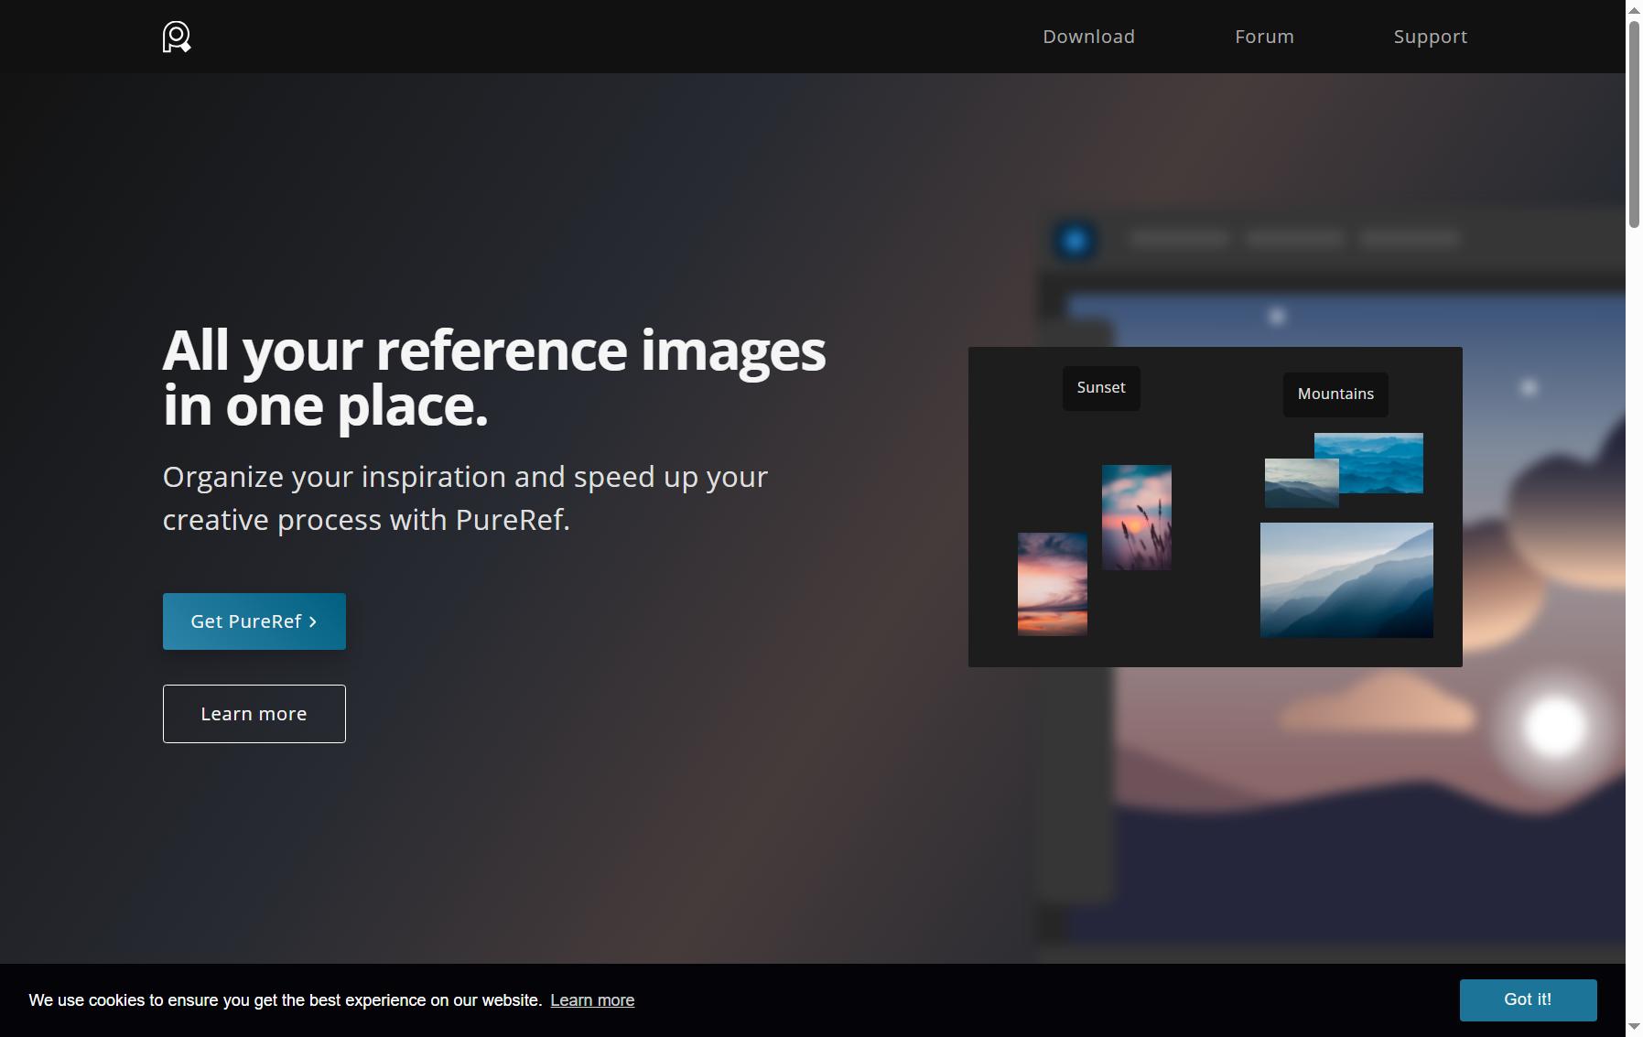Click the grass silhouette sunset thumbnail

point(1137,517)
